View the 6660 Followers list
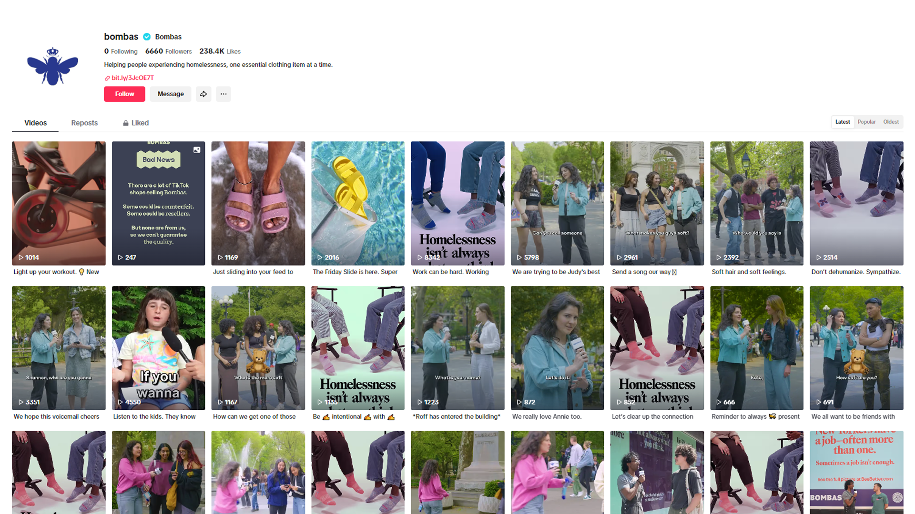This screenshot has height=514, width=915. [x=168, y=51]
